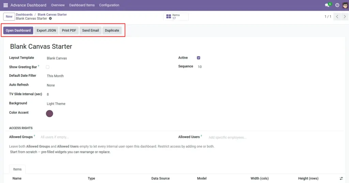Open the activities clock icon
Screen dimensions: 349x183
tap(337, 5)
